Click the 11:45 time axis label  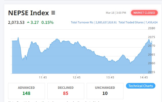point(43,77)
